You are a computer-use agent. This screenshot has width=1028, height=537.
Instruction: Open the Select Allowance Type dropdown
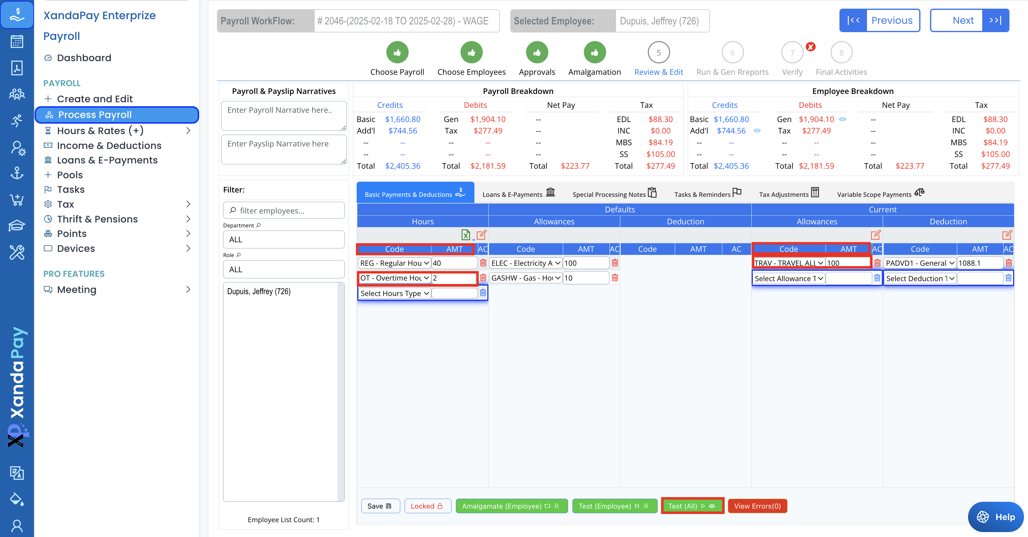(788, 278)
